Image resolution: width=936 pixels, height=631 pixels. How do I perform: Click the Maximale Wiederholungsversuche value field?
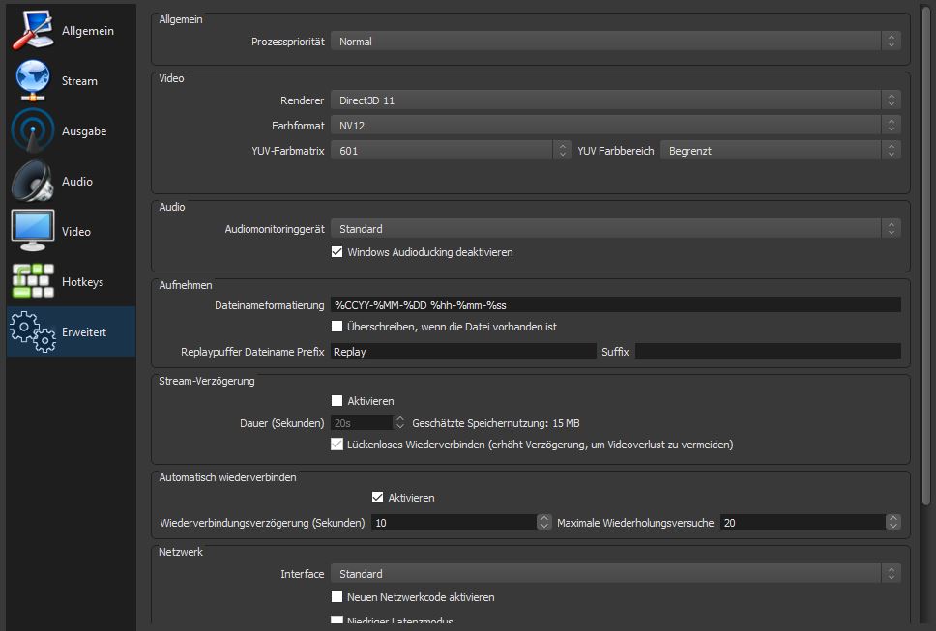coord(803,523)
